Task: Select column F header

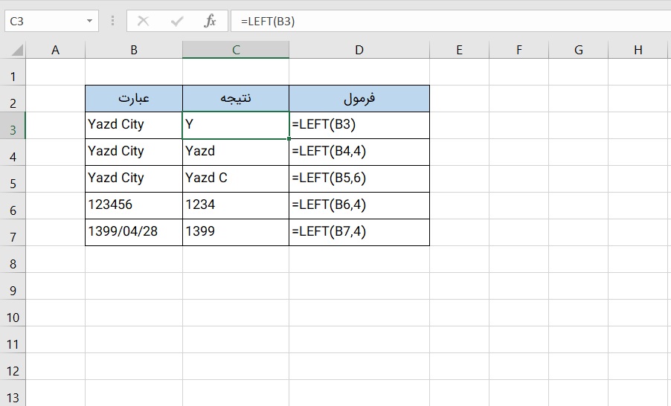Action: 518,50
